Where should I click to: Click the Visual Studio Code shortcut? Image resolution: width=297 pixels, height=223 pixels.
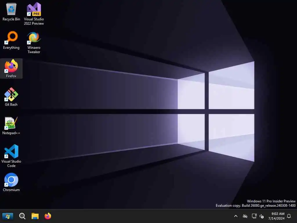(11, 156)
